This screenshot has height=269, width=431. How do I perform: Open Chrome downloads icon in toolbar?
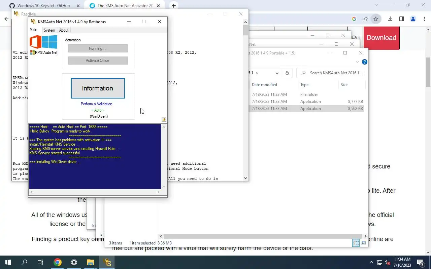[x=390, y=19]
